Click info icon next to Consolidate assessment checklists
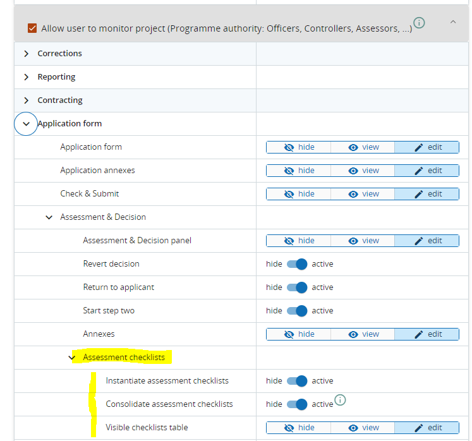The image size is (472, 441). (x=340, y=400)
